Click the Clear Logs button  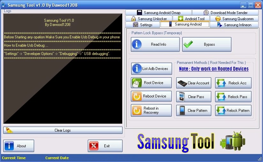[x=63, y=130]
